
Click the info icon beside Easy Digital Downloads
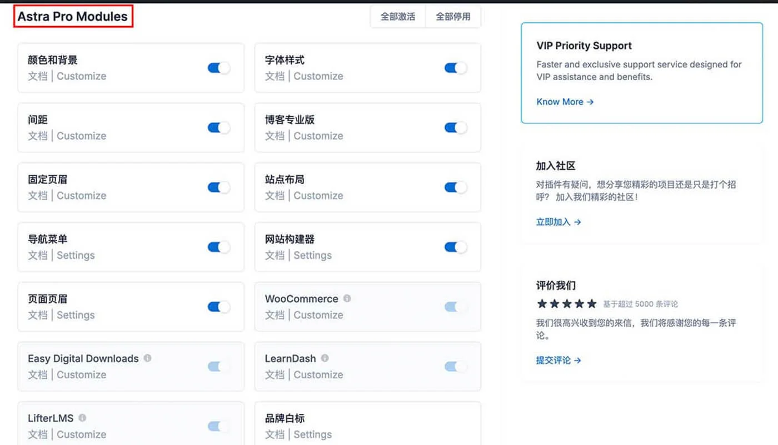[x=147, y=358]
